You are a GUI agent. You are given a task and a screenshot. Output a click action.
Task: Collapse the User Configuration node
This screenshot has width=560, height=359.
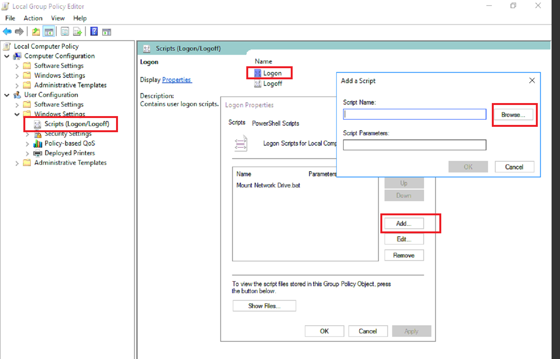7,95
